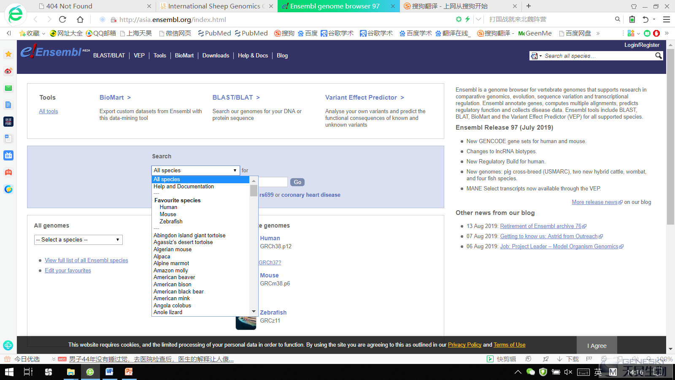Click the browser forward arrow

(x=49, y=19)
